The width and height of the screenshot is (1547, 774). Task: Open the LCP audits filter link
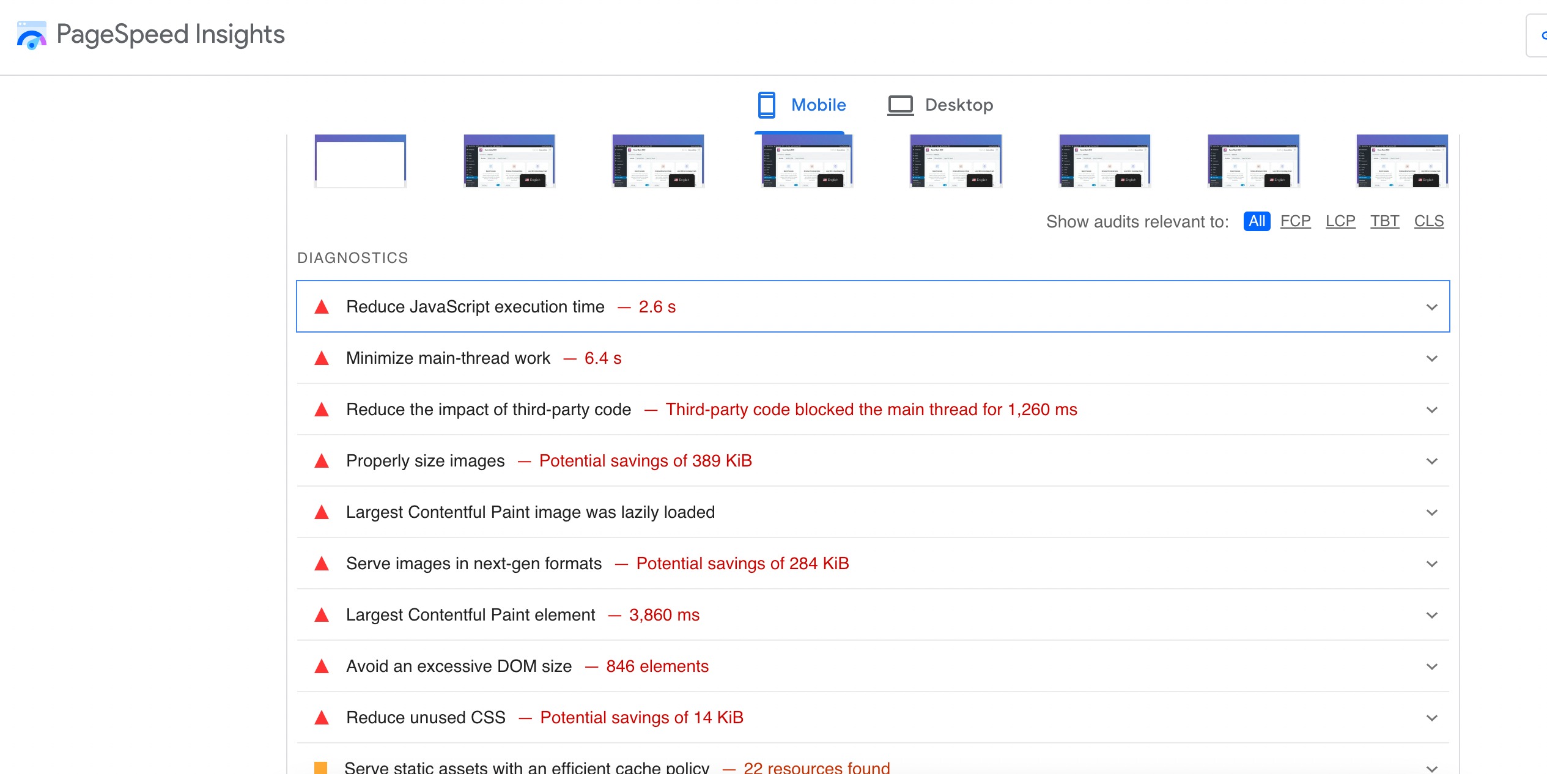tap(1340, 221)
